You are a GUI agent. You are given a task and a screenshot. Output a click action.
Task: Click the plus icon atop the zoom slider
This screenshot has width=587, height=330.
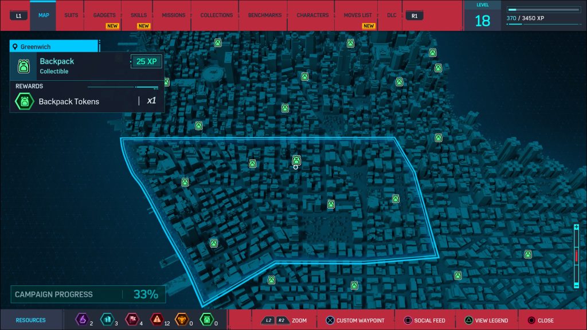point(577,227)
